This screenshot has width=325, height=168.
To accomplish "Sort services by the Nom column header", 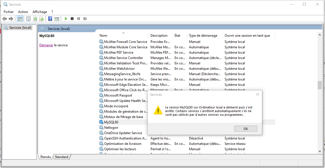I will [x=104, y=36].
